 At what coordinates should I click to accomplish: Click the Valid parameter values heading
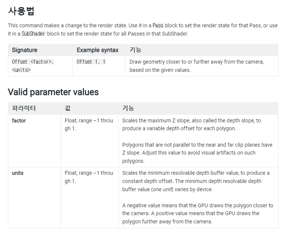click(x=53, y=92)
